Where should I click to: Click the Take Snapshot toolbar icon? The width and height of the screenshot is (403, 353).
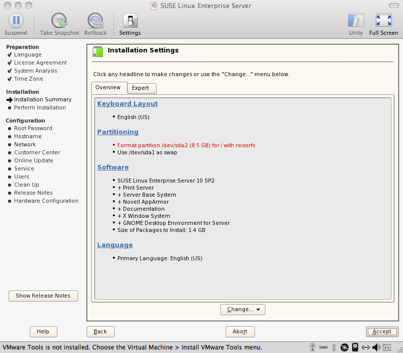(x=59, y=20)
